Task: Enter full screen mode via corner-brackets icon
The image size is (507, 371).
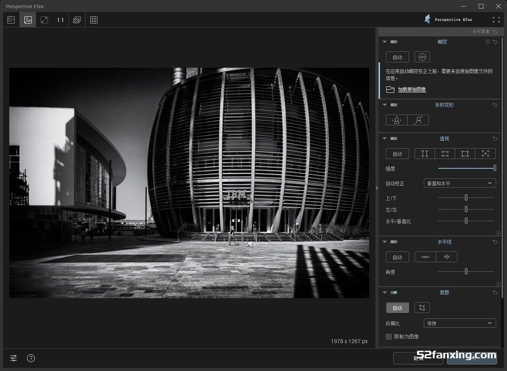Action: [x=496, y=19]
